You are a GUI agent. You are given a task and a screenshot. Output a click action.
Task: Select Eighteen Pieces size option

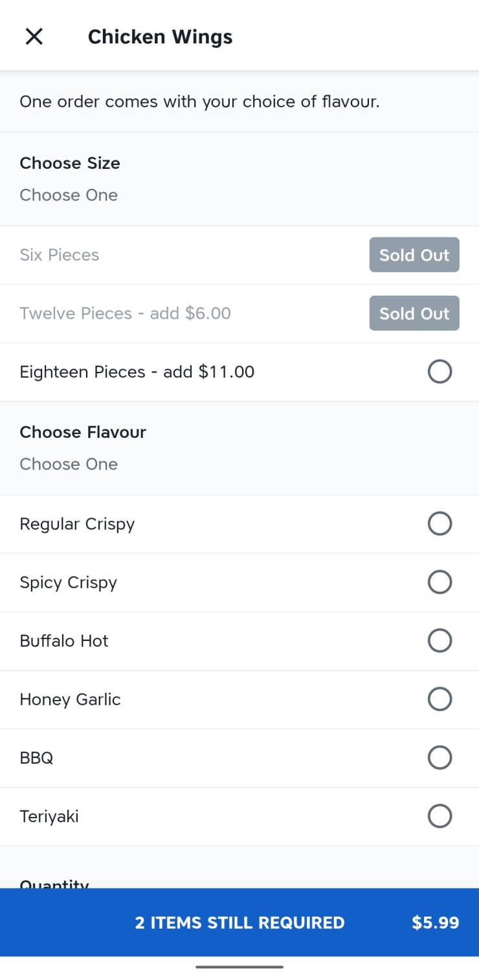tap(440, 372)
